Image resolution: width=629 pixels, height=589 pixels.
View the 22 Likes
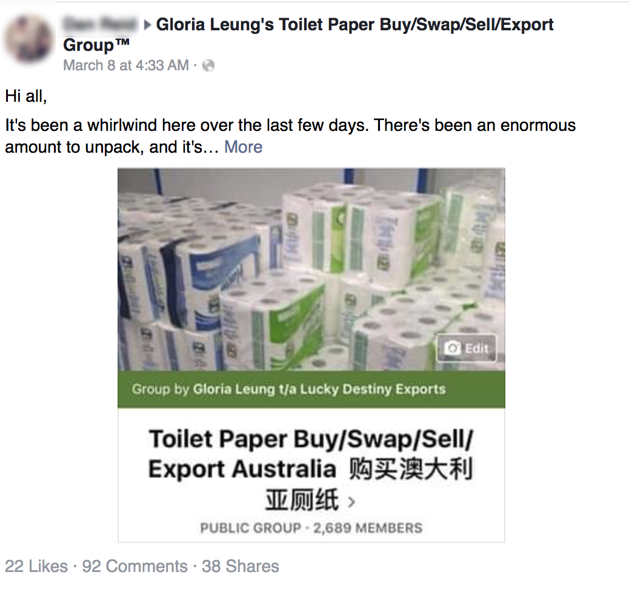[x=36, y=566]
